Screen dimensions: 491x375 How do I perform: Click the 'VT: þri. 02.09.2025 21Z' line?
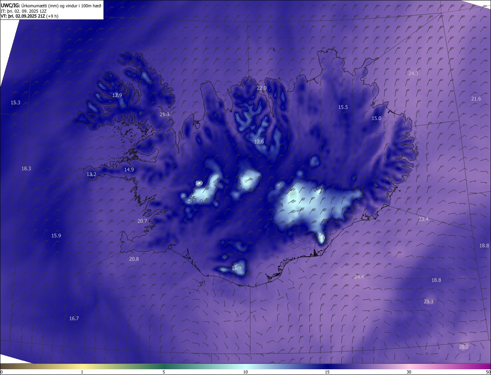tap(23, 16)
